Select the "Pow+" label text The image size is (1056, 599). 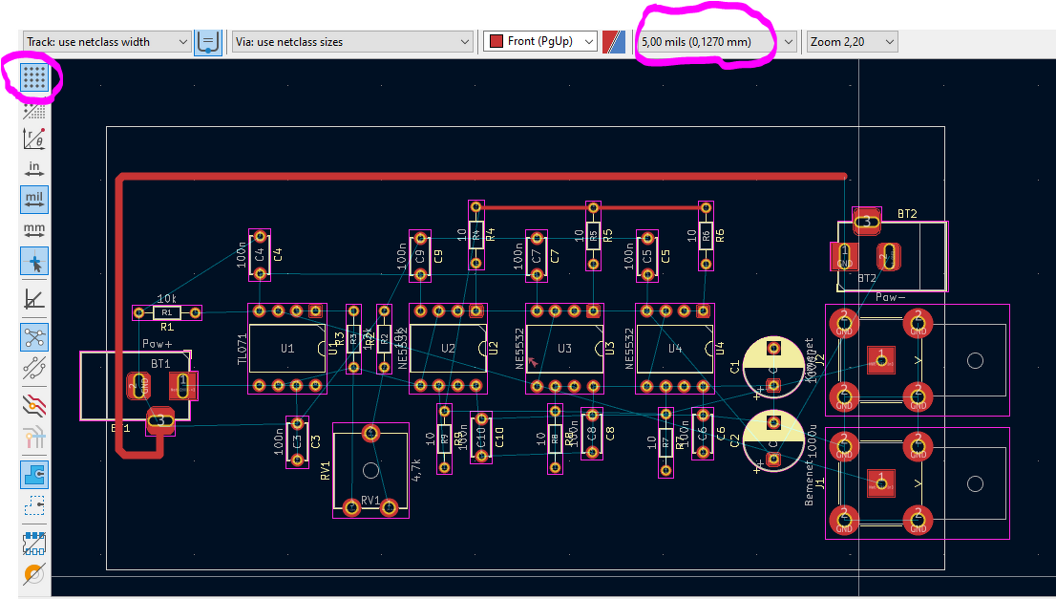click(x=157, y=344)
